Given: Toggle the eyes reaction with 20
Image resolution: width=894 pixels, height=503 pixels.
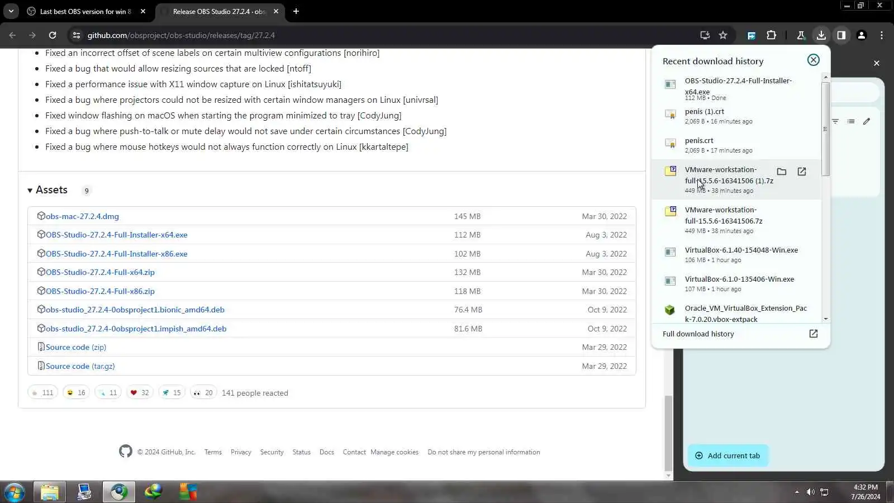Looking at the screenshot, I should (203, 393).
